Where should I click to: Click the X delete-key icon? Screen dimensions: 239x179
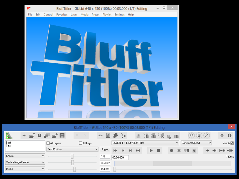tap(179, 151)
